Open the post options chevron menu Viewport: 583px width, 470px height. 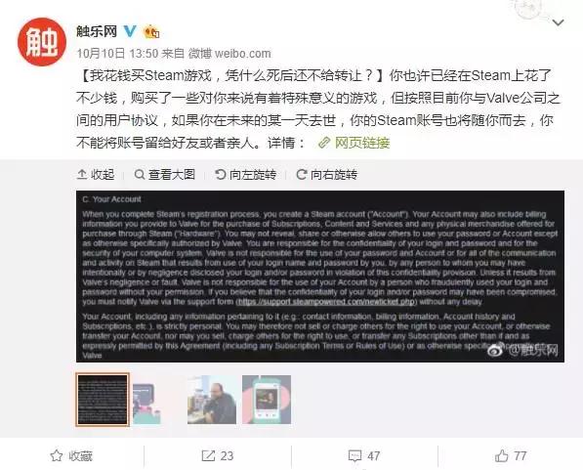pos(558,22)
